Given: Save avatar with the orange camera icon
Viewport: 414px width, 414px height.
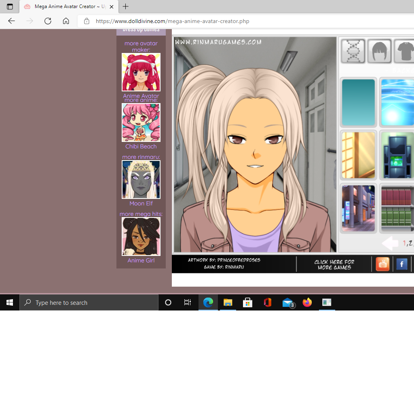Looking at the screenshot, I should (x=382, y=264).
